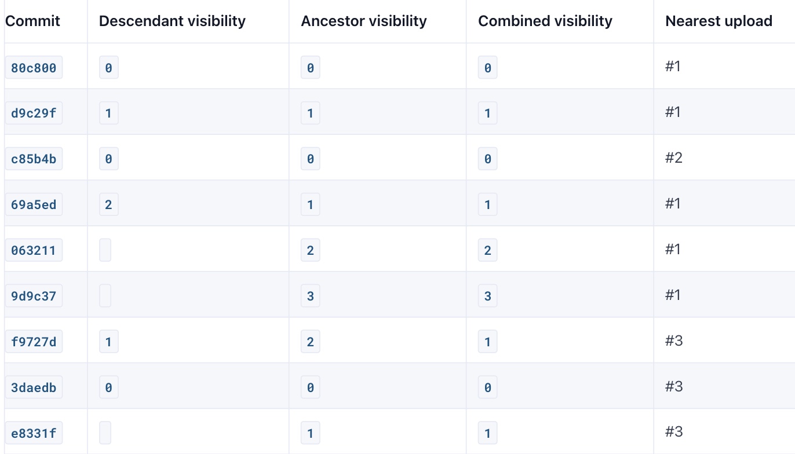Image resolution: width=795 pixels, height=454 pixels.
Task: Click descendant visibility value 2 for 69a5ed
Action: click(108, 204)
